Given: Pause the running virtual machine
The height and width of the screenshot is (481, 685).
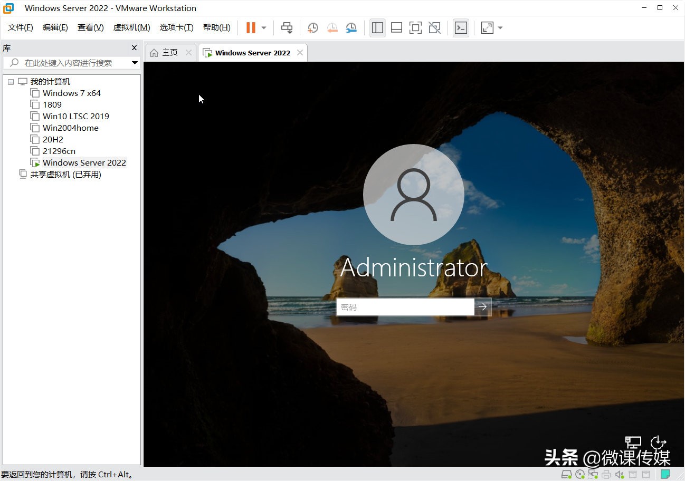Looking at the screenshot, I should coord(251,28).
